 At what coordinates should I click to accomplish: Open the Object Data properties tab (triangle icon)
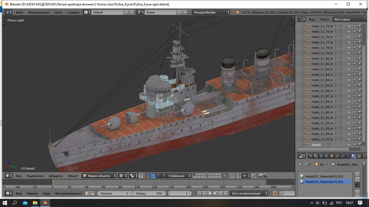pyautogui.click(x=348, y=156)
